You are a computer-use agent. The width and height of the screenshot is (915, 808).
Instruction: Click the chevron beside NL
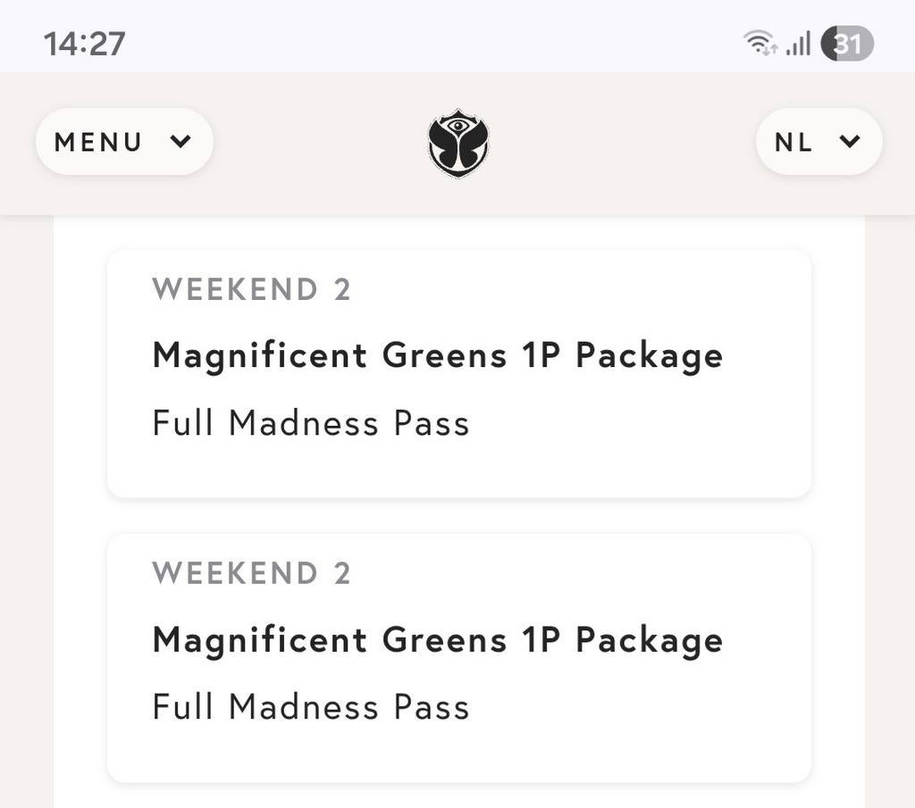[848, 142]
